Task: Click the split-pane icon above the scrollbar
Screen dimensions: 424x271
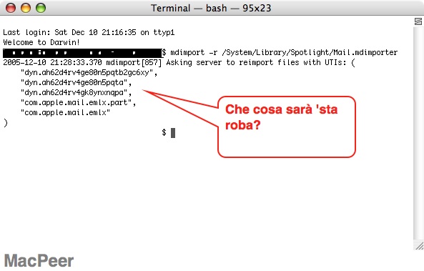Action: [418, 21]
